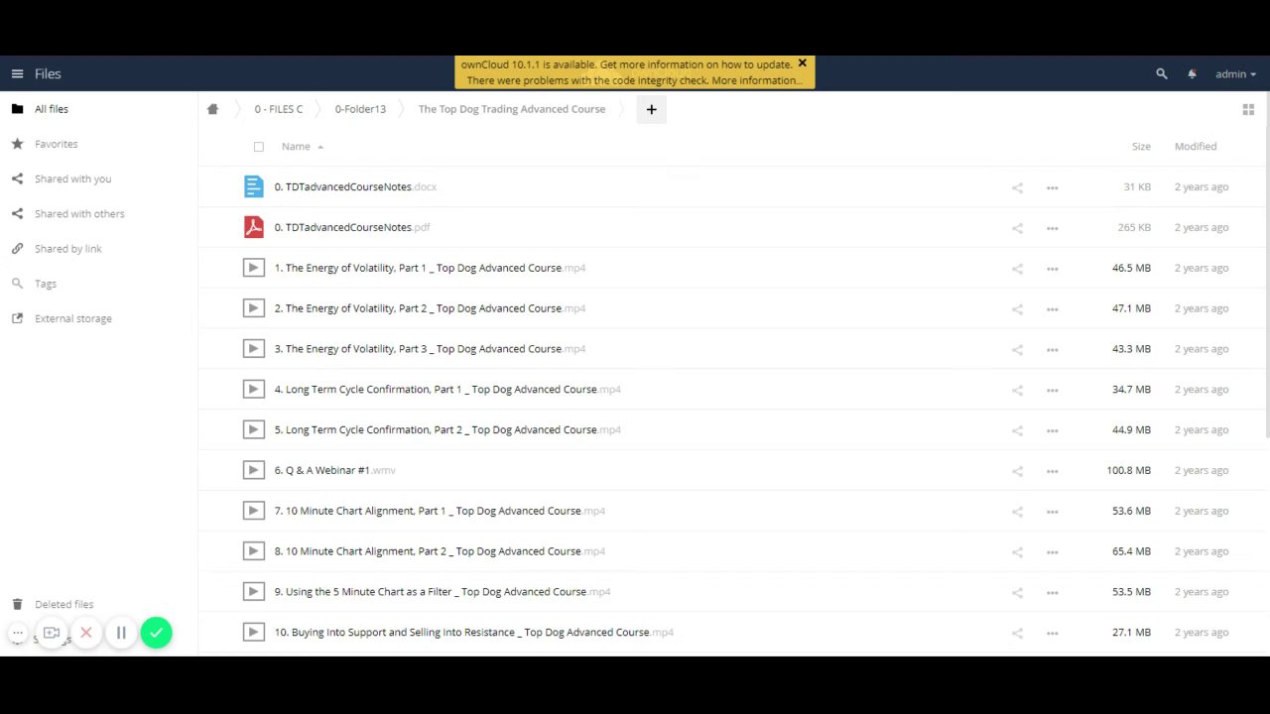The height and width of the screenshot is (714, 1270).
Task: Click the docx document icon for TDTadvancedCourseNotes
Action: 254,186
